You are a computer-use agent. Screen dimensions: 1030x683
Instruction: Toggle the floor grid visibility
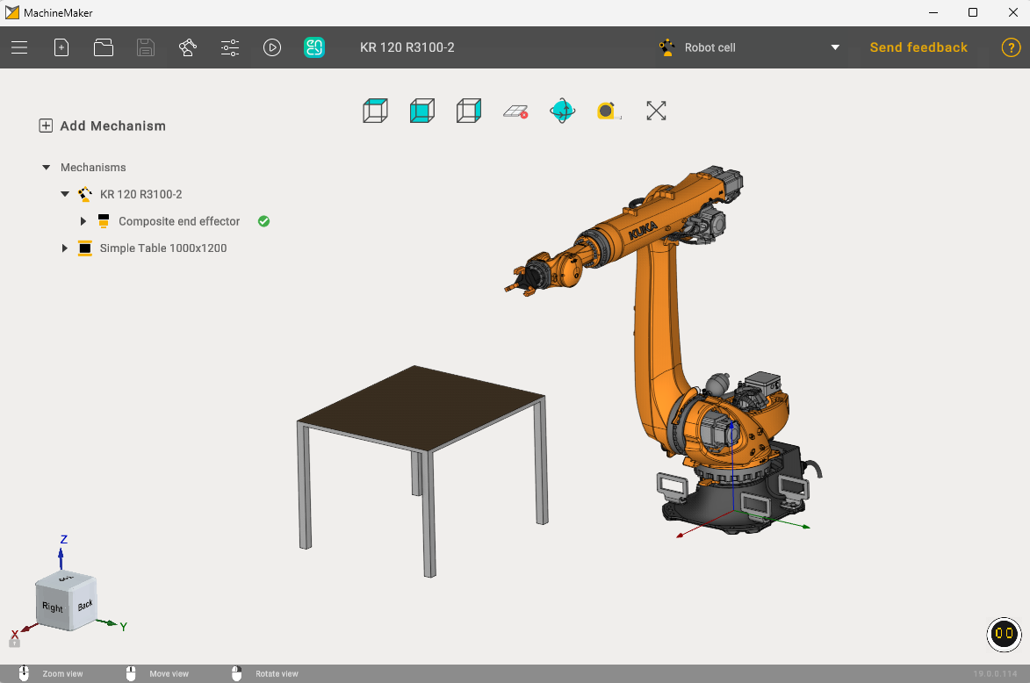515,111
